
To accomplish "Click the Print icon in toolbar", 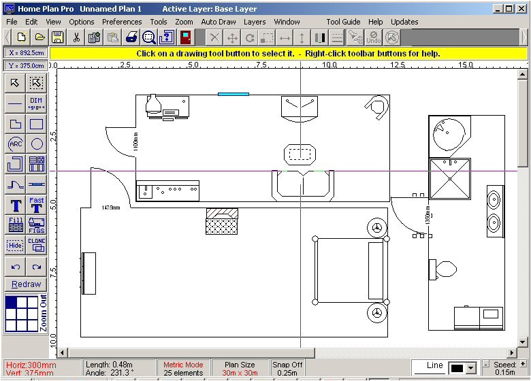I will coord(131,37).
